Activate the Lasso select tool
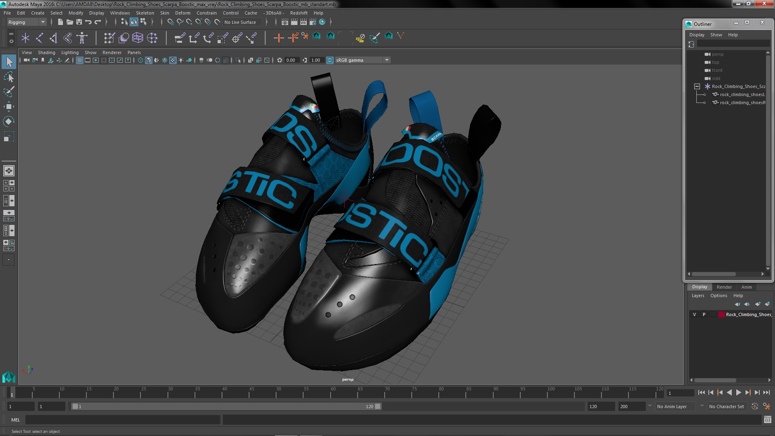 9,77
